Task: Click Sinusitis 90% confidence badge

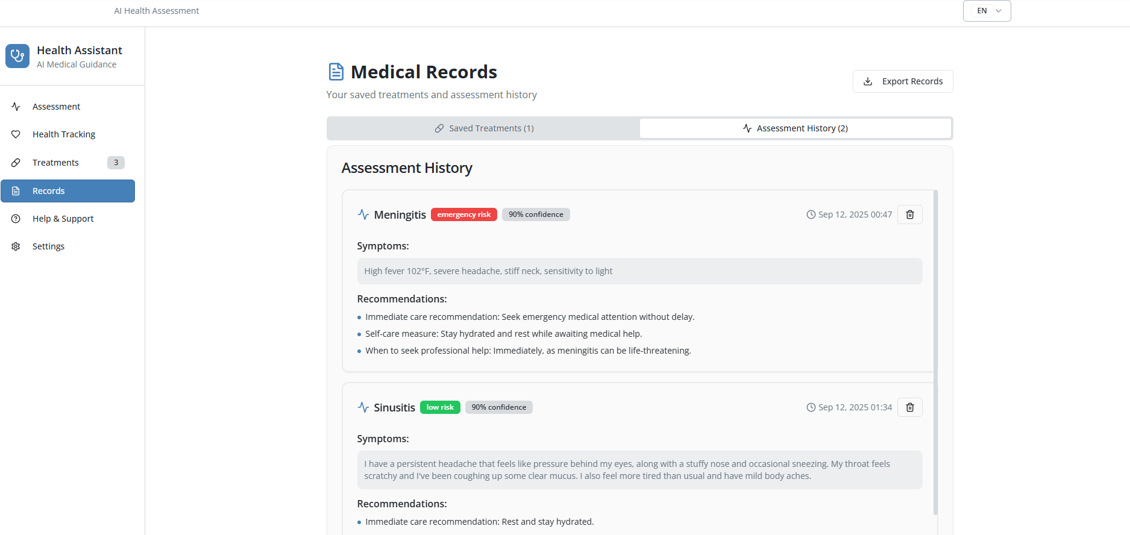Action: pos(499,407)
